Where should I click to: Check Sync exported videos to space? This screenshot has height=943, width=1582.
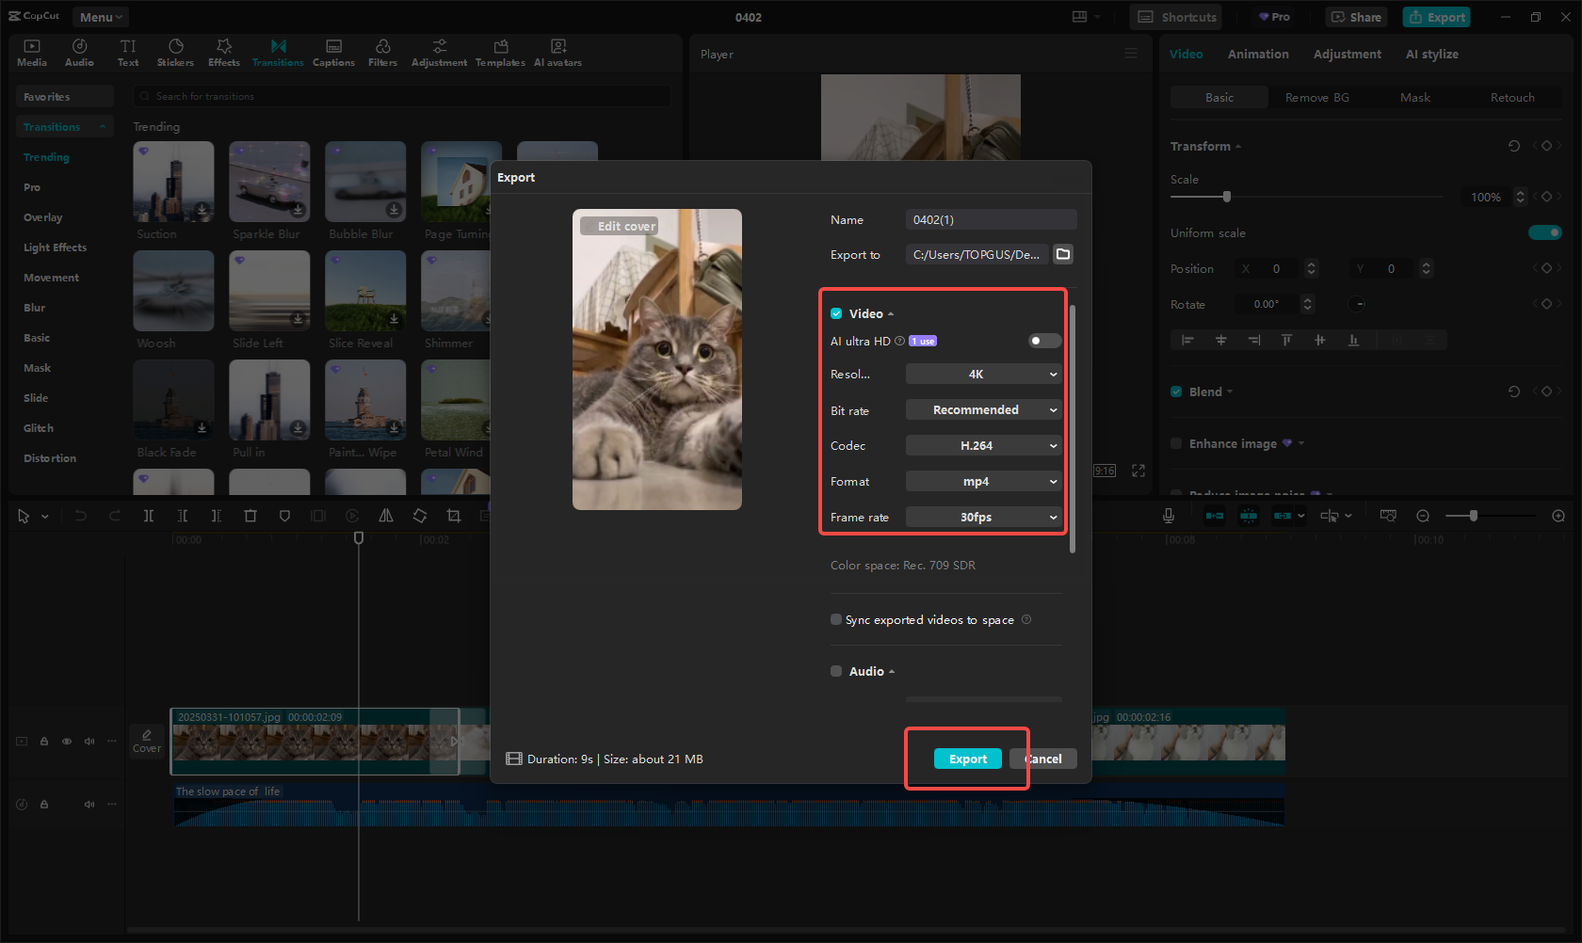coord(836,619)
